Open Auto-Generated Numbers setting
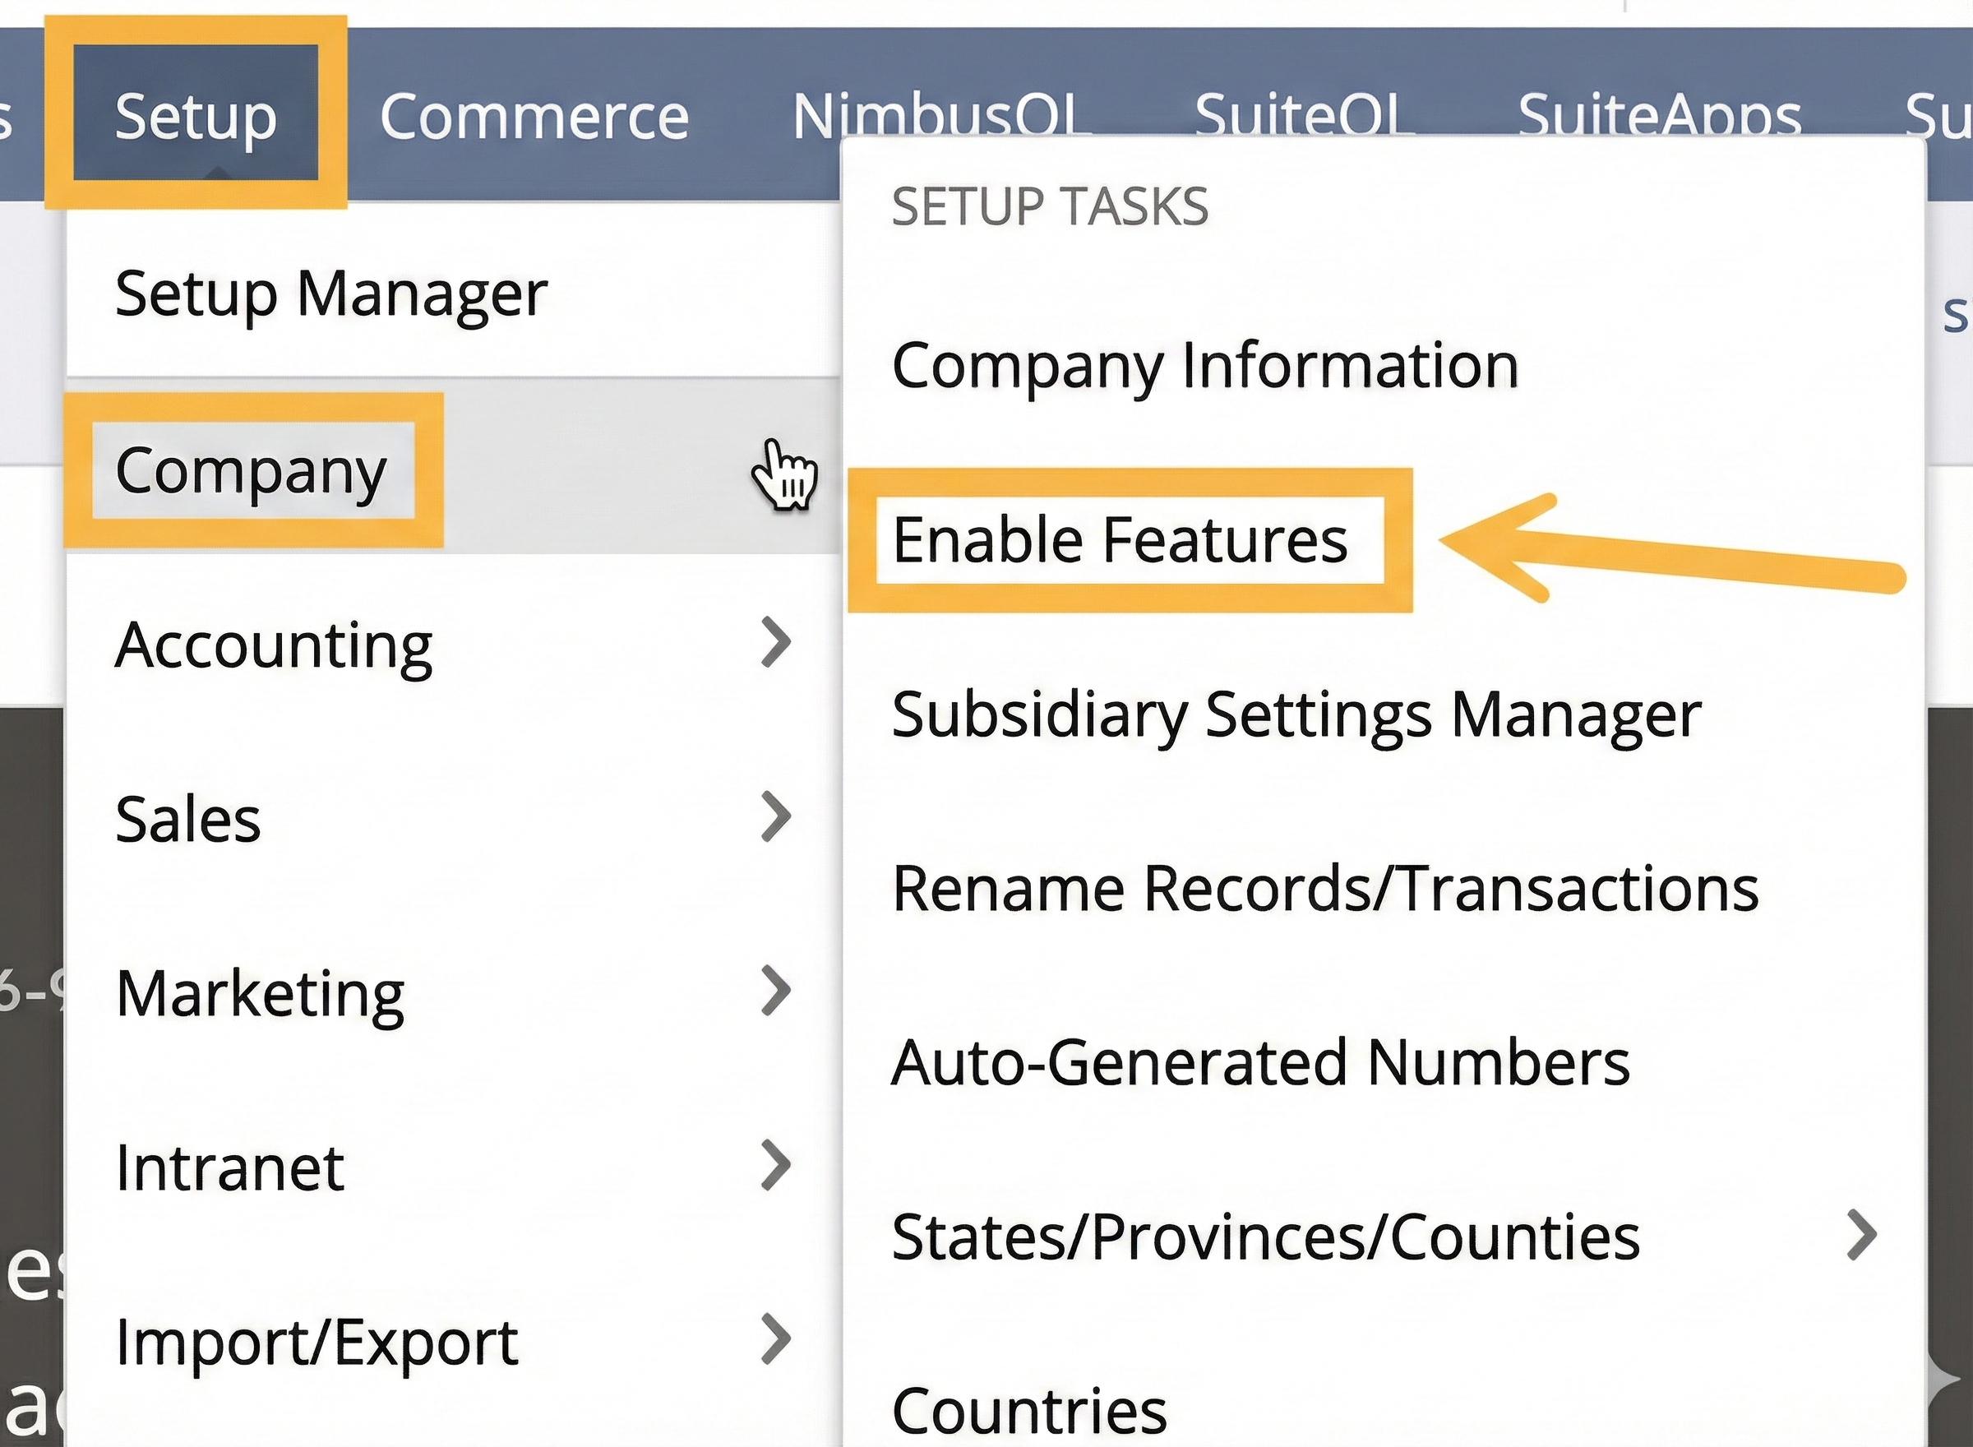Screen dimensions: 1973x1447 click(x=1260, y=1061)
